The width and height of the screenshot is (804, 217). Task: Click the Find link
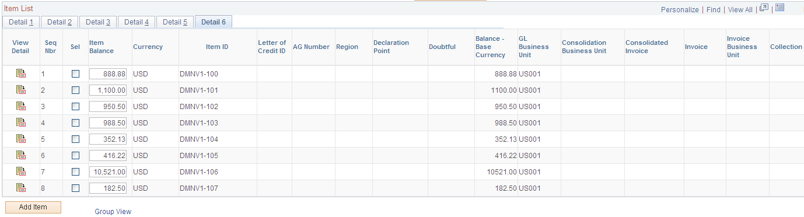[x=713, y=10]
